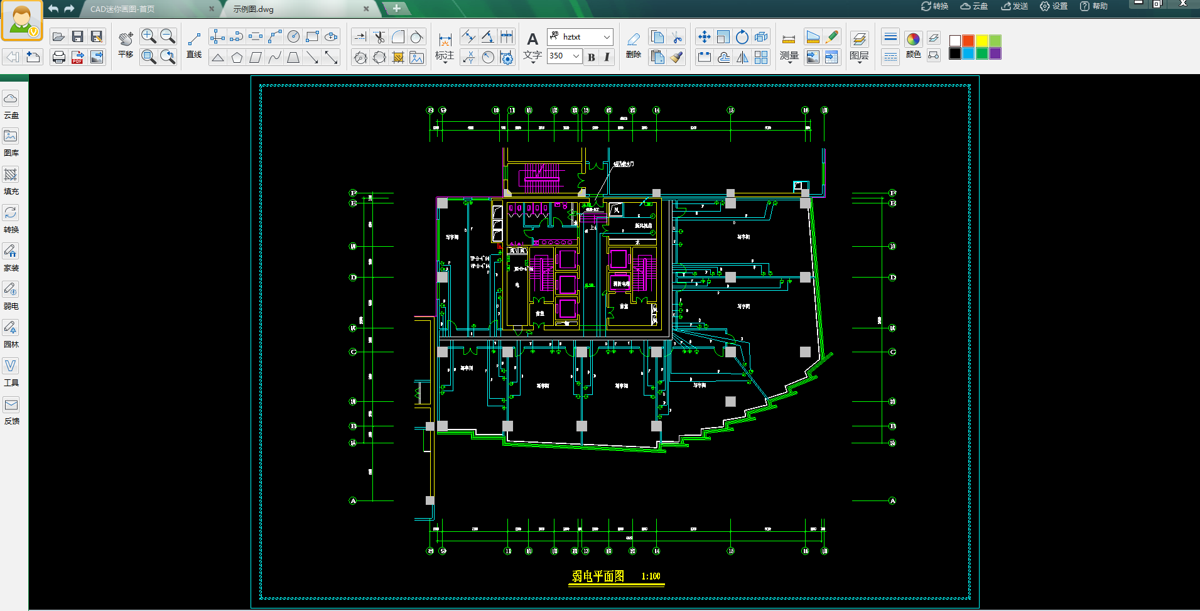Click the 弱电平面图 drawing title
The width and height of the screenshot is (1200, 611).
(x=598, y=576)
